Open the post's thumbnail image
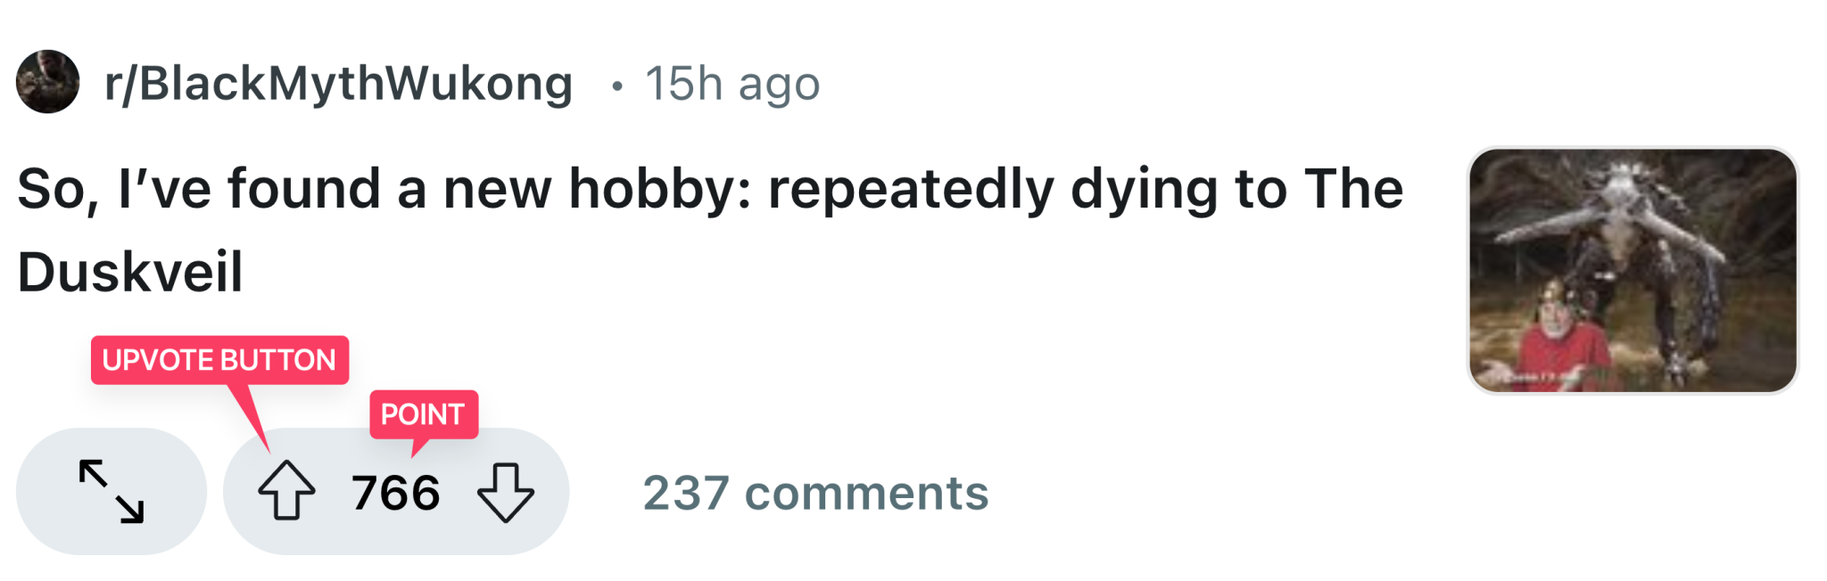Viewport: 1827px width, 581px height. coord(1633,270)
